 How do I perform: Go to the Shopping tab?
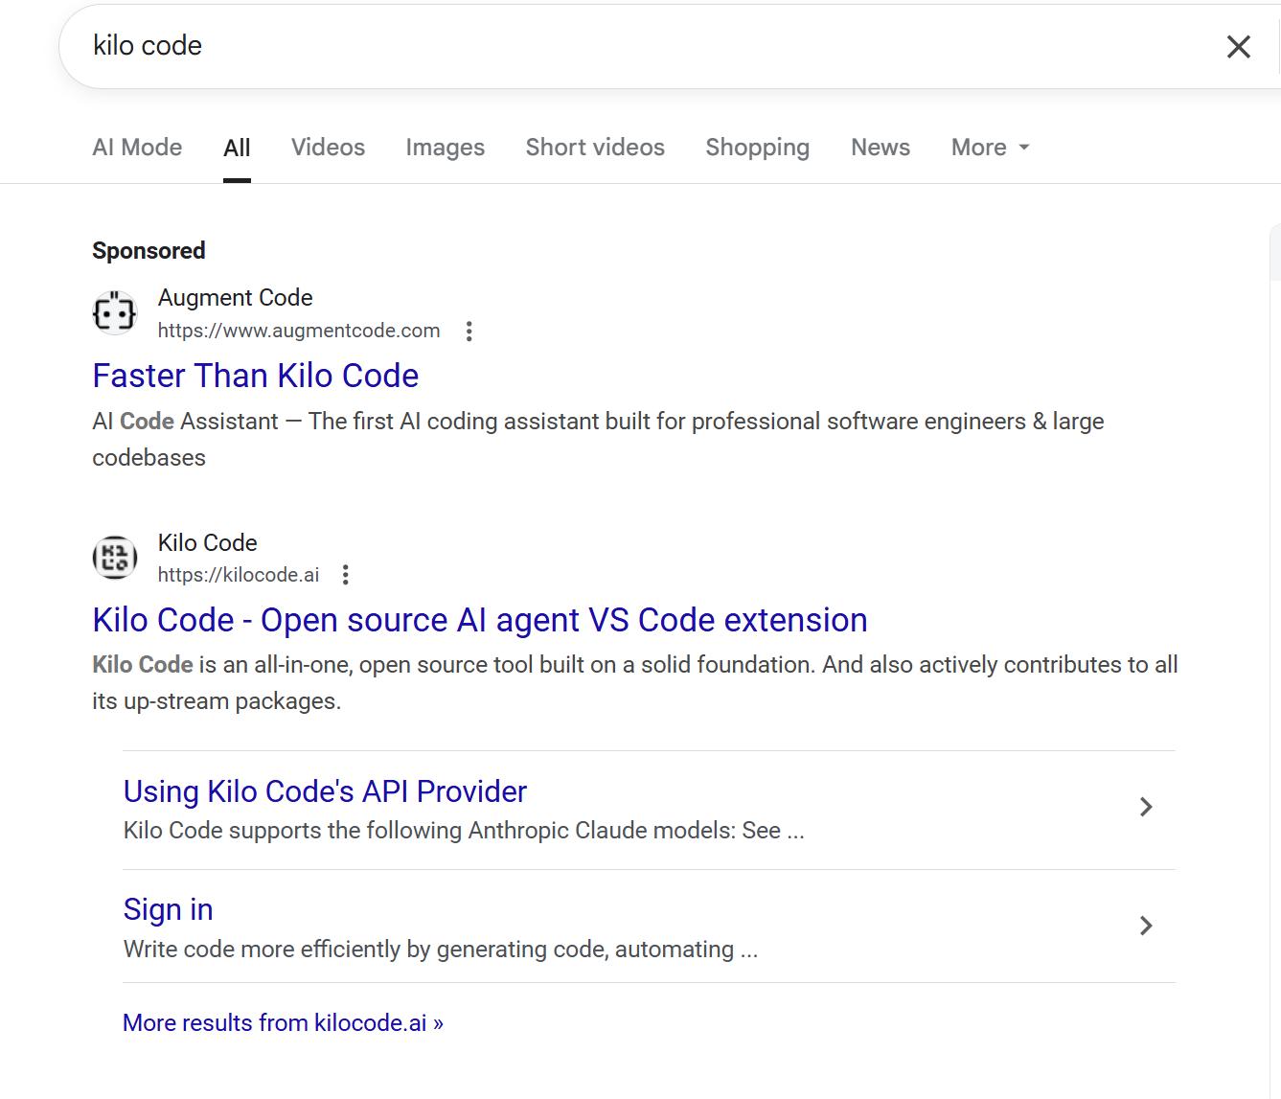tap(757, 148)
